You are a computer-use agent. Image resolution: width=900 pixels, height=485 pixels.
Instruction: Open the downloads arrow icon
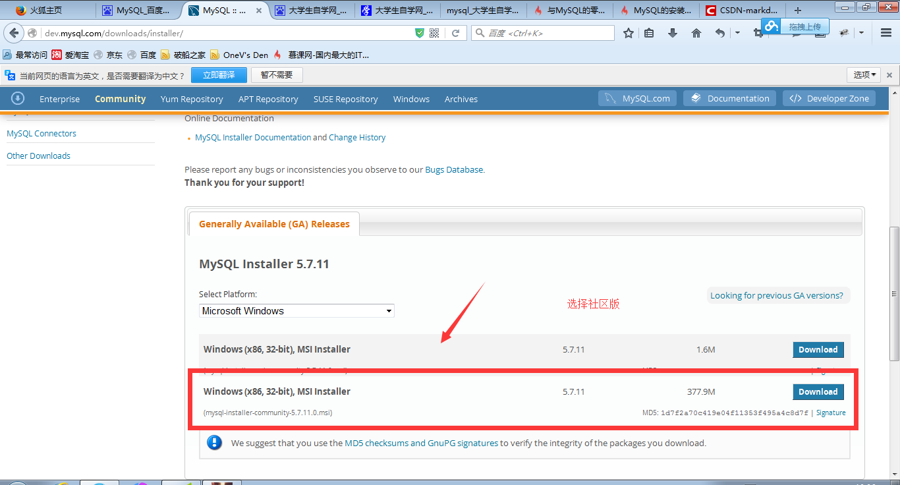(673, 33)
